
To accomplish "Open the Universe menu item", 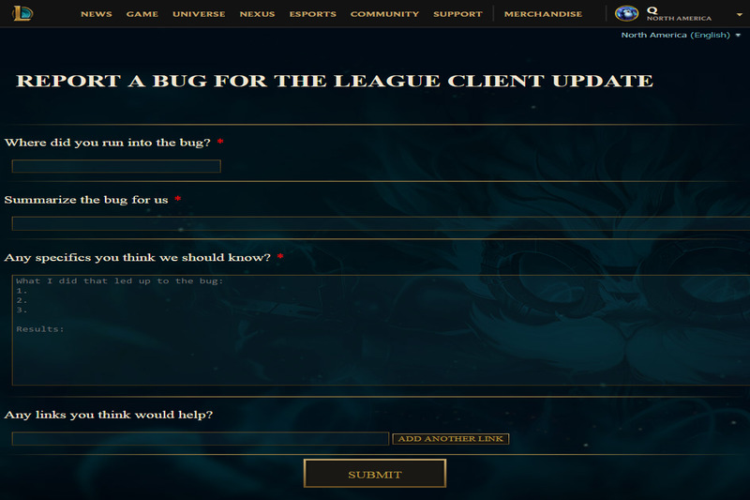I will tap(199, 14).
